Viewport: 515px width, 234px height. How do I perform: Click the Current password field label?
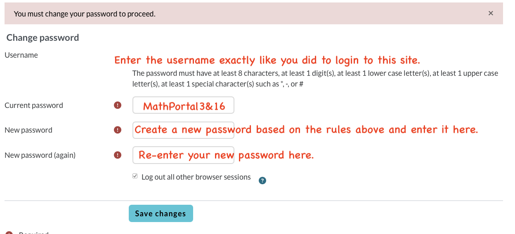pos(34,105)
